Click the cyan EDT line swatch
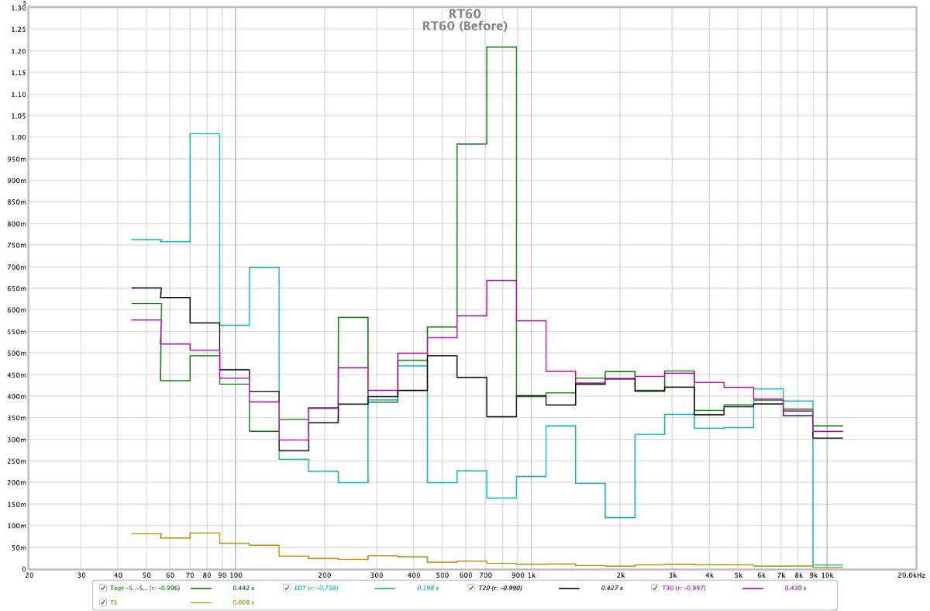The image size is (930, 611). tap(384, 589)
